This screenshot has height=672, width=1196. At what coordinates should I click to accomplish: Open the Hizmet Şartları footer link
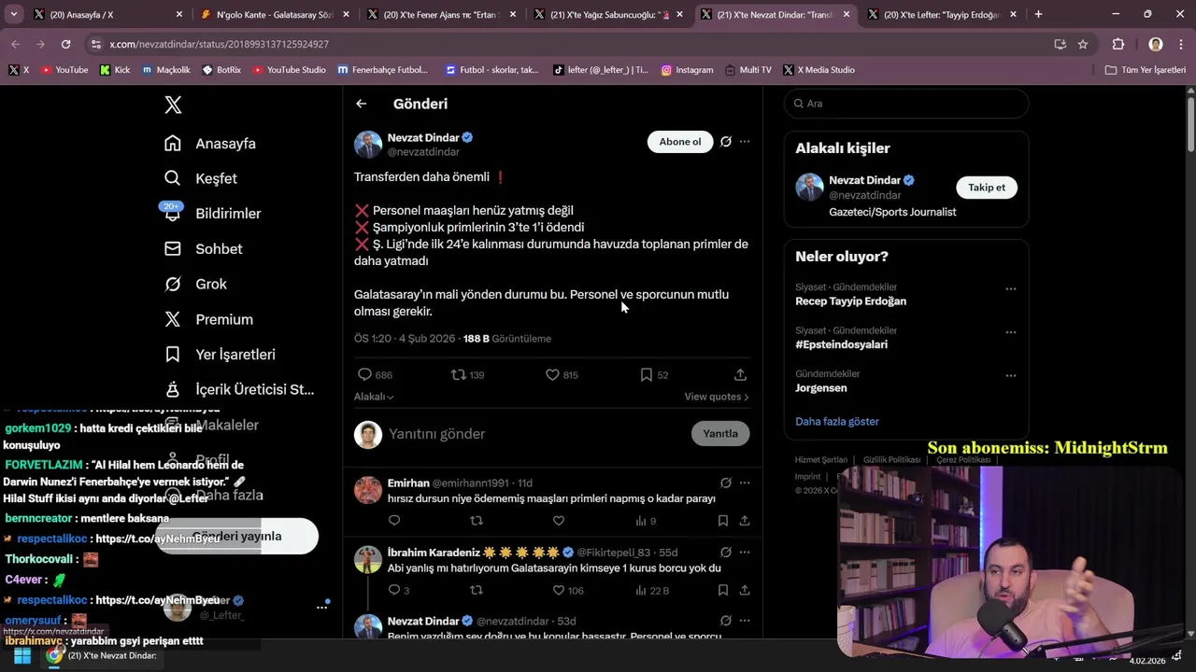821,460
